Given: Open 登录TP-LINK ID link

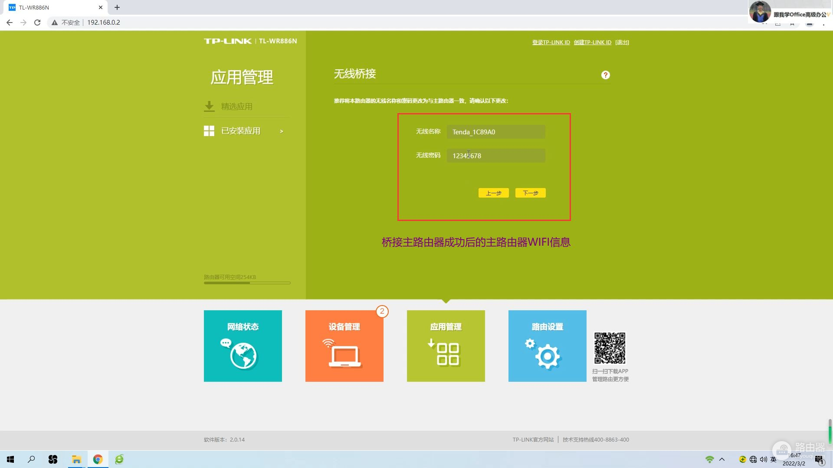Looking at the screenshot, I should pos(551,42).
